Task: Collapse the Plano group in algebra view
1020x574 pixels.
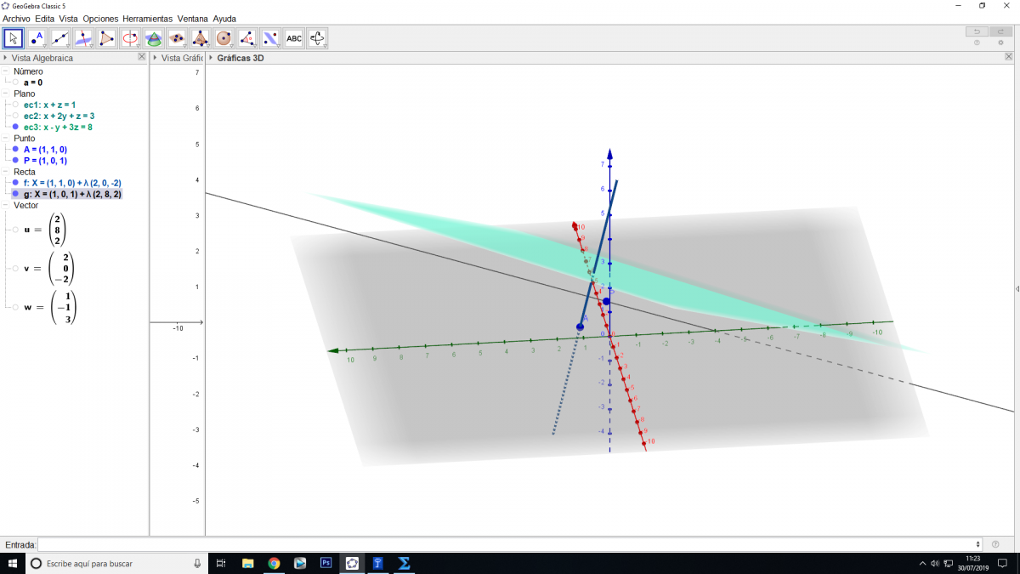Action: [x=5, y=94]
